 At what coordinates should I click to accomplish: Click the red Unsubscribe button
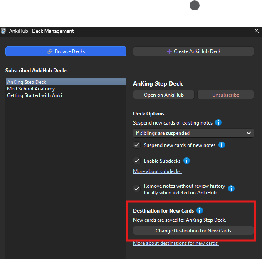[x=225, y=95]
